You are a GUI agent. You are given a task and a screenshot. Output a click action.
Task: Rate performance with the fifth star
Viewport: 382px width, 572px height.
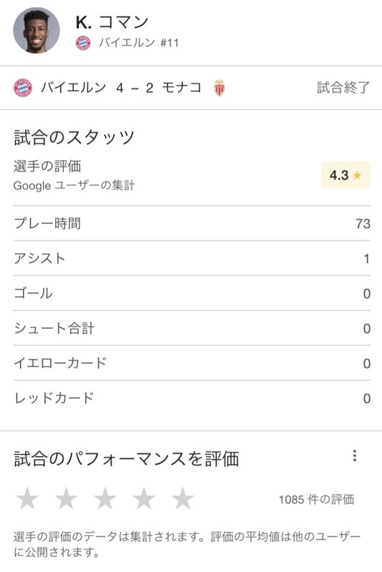coord(182,498)
